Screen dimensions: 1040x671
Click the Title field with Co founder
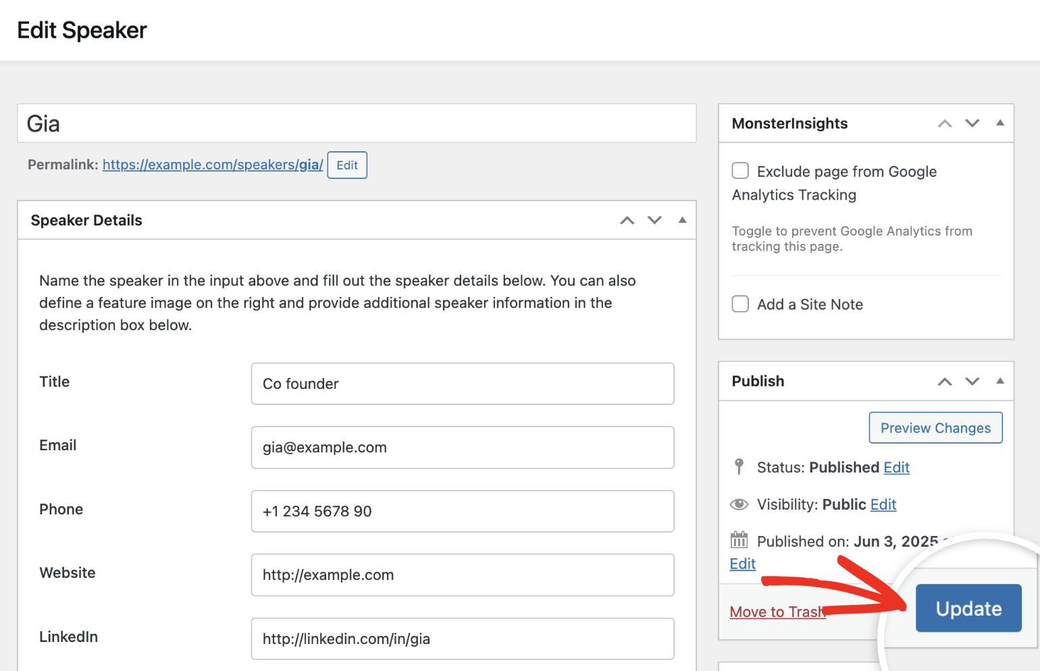coord(463,384)
